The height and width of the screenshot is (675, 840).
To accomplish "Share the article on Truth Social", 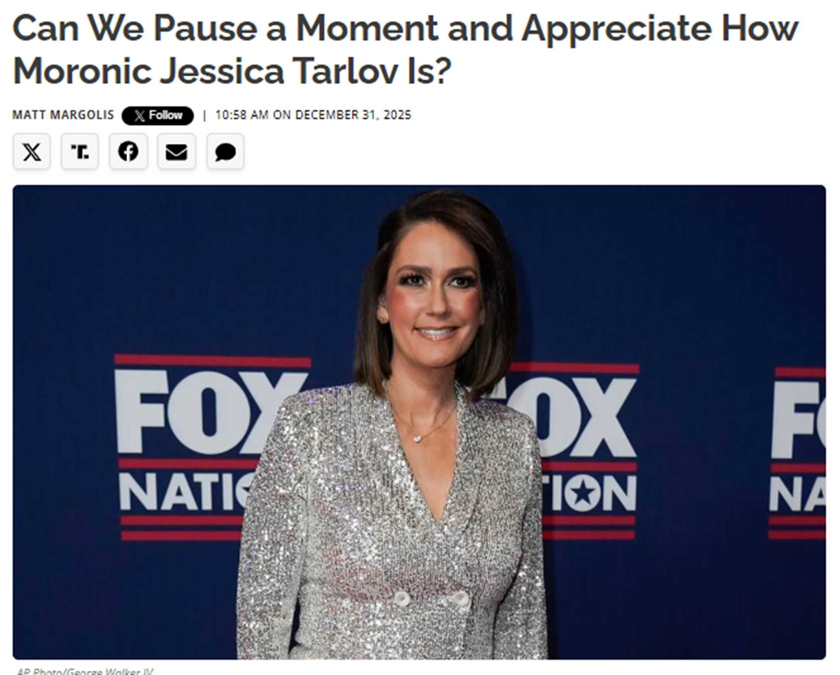I will pyautogui.click(x=80, y=151).
